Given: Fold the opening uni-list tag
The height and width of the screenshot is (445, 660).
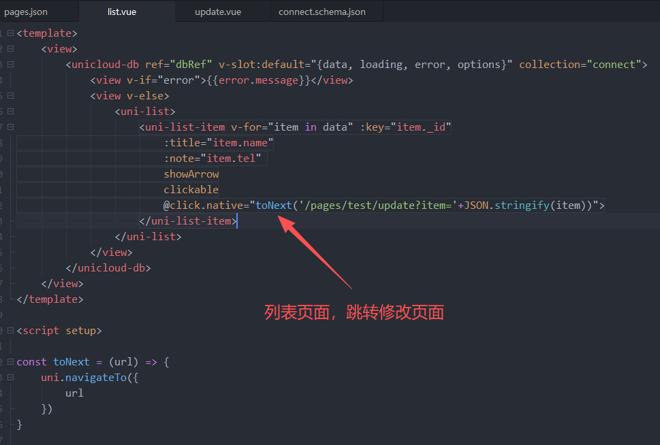Looking at the screenshot, I should [10, 112].
